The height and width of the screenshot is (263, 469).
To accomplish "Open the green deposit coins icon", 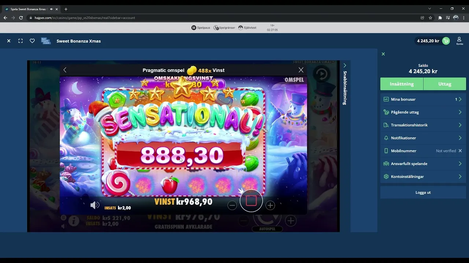I will pyautogui.click(x=446, y=41).
